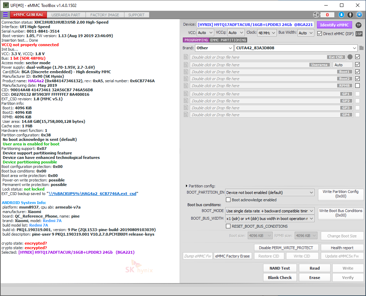
Task: Switch to USERAREA PART tab
Action: (x=66, y=15)
